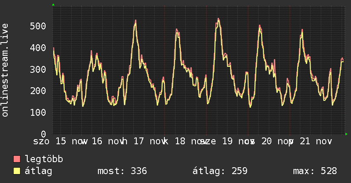
Task: Click the pink legtöbb legend swatch
Action: tap(17, 159)
